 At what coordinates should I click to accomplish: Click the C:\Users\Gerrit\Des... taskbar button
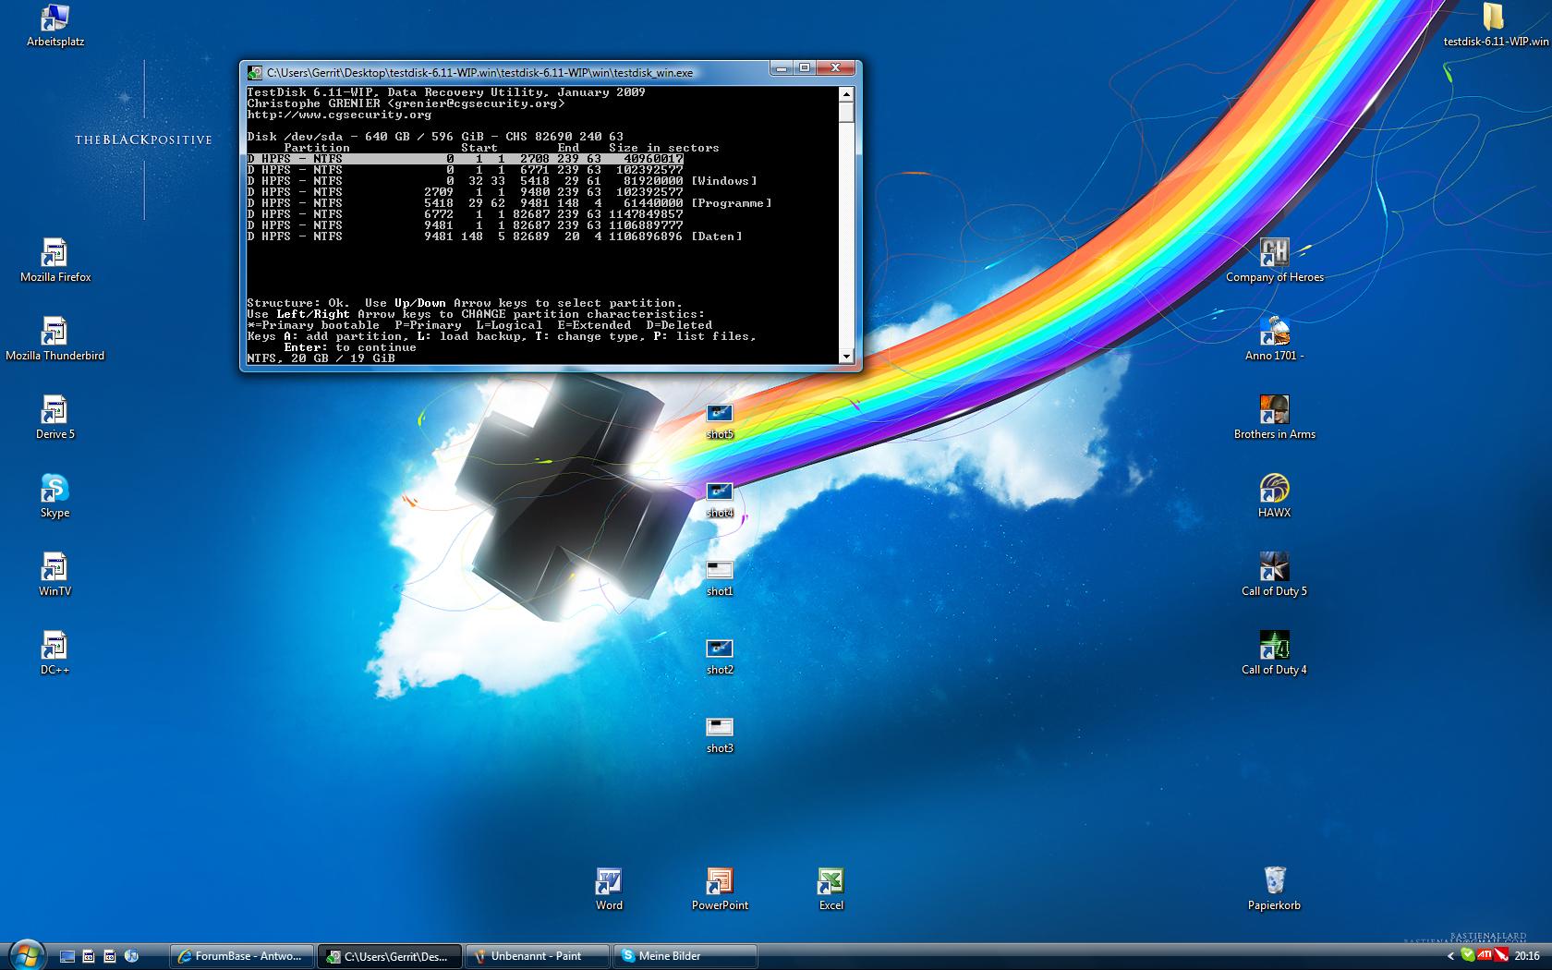coord(390,956)
